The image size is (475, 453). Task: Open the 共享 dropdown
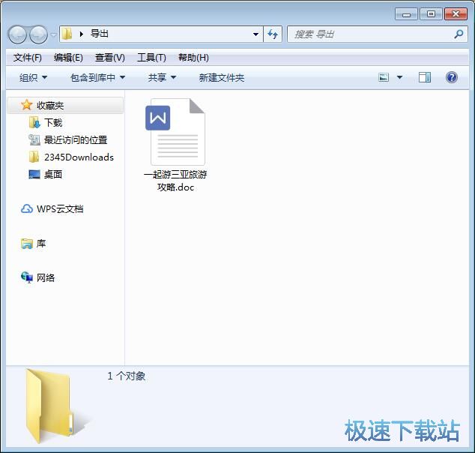point(162,77)
